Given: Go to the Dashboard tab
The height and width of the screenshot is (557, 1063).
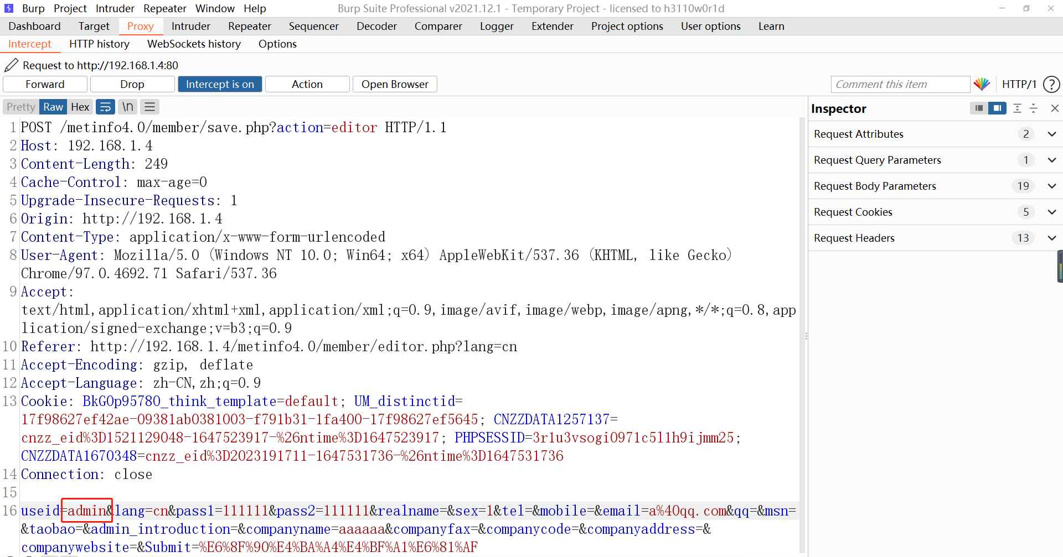Looking at the screenshot, I should pyautogui.click(x=34, y=26).
